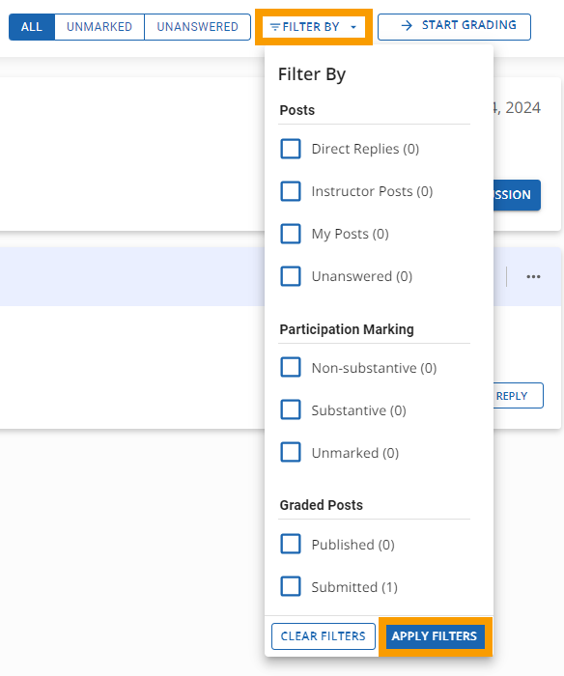This screenshot has width=564, height=676.
Task: Check the Submitted (1) checkbox
Action: pyautogui.click(x=291, y=586)
